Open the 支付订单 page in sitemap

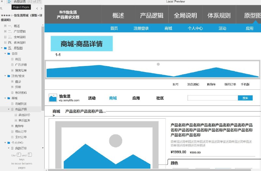[21, 137]
